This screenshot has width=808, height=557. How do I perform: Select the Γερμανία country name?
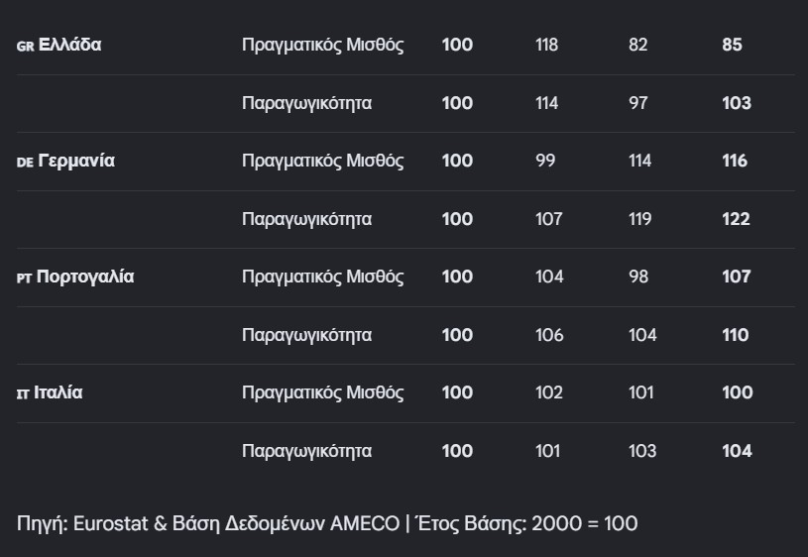(x=76, y=161)
